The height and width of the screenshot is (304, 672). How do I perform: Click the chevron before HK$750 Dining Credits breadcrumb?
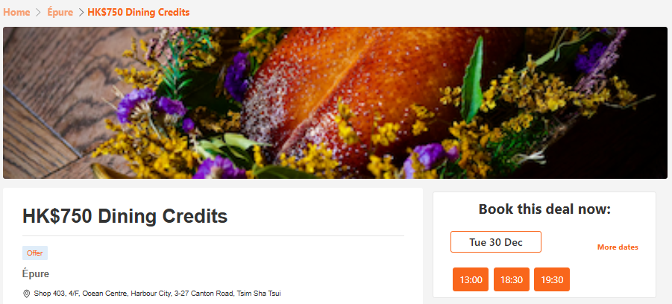81,13
